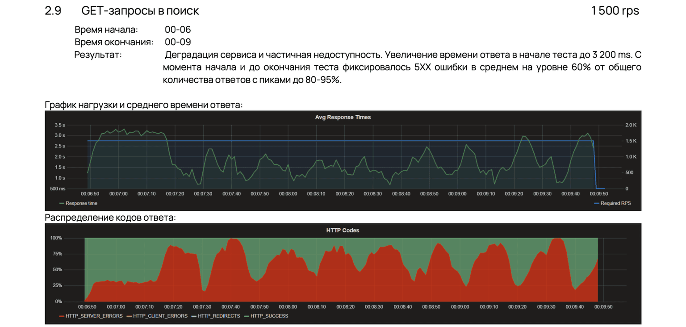The width and height of the screenshot is (686, 327).
Task: Click the blue Required RPS color line icon
Action: click(x=596, y=204)
